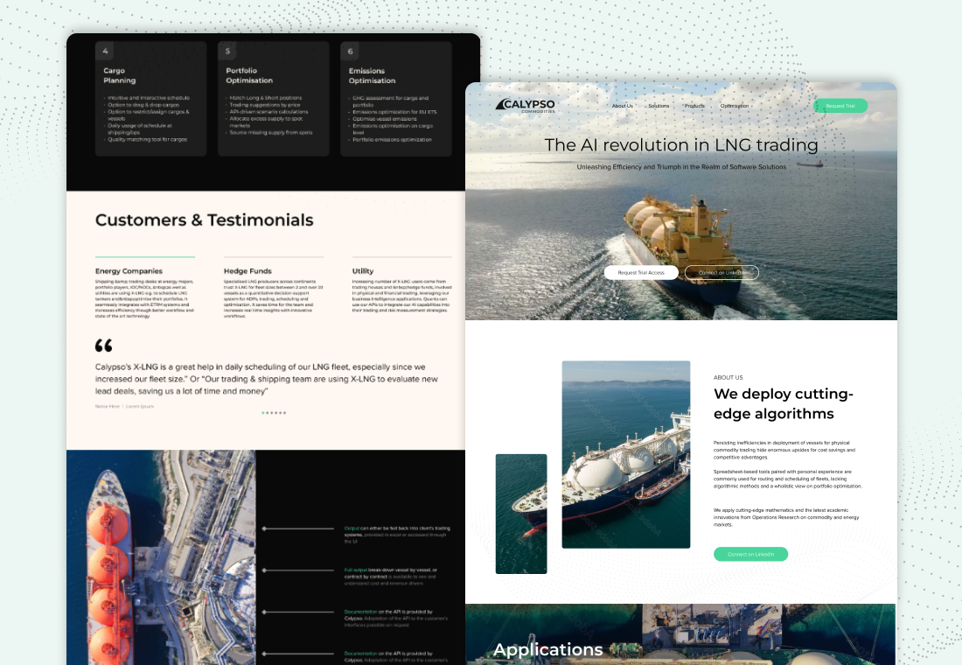The height and width of the screenshot is (665, 962).
Task: Click the 'Full output break down vessel by vessel' text
Action: [x=390, y=577]
